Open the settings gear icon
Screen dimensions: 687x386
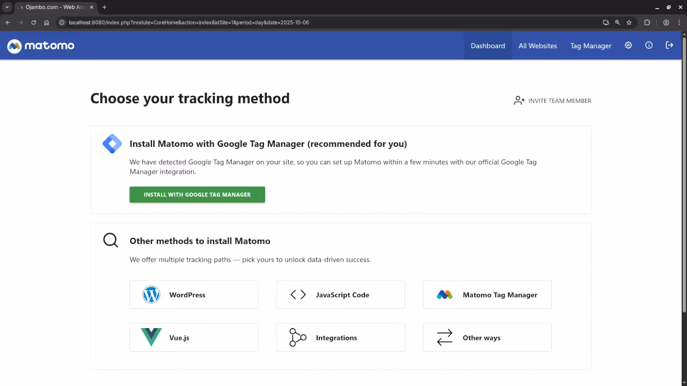(x=628, y=46)
